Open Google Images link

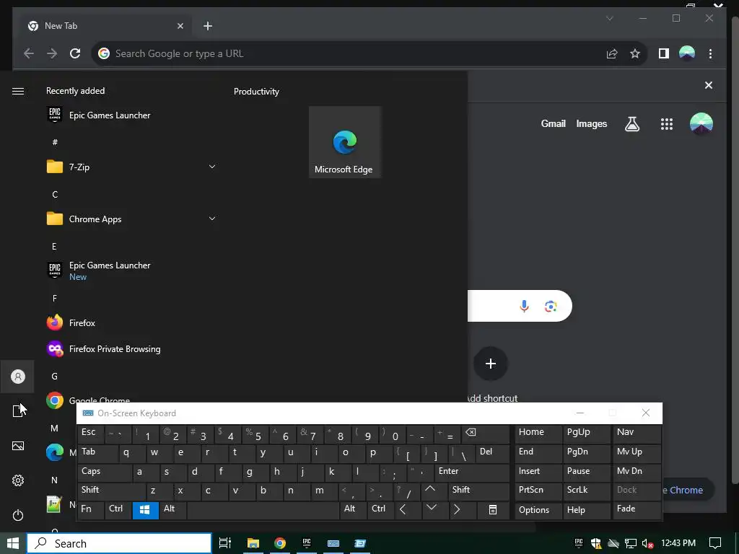[x=592, y=123]
